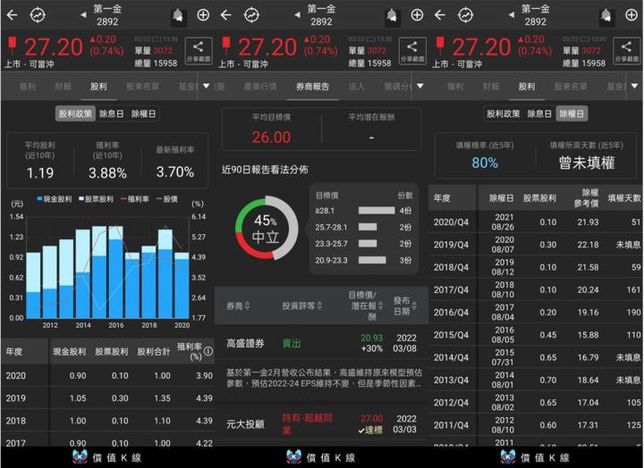Tap 分享截圖 share icon on 券商報告 screen
Viewport: 644px width, 468px height.
pyautogui.click(x=412, y=51)
